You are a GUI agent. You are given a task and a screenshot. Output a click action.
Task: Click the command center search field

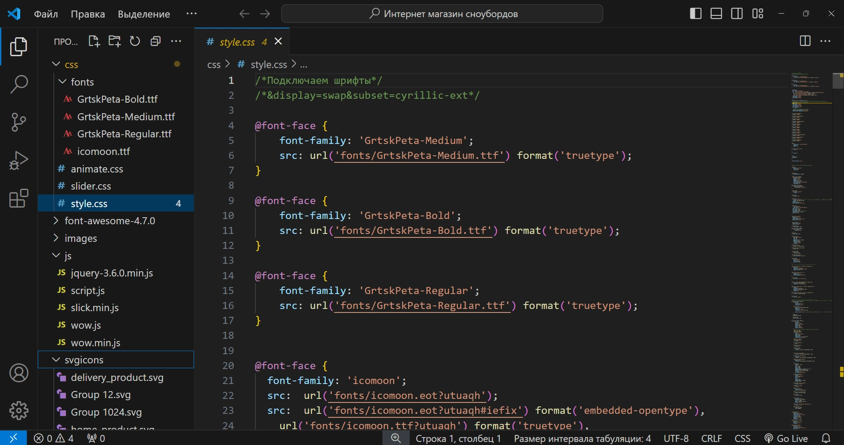(x=442, y=14)
